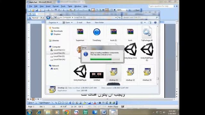Open Internet Explorer from taskbar
This screenshot has width=205, height=115.
tap(39, 112)
